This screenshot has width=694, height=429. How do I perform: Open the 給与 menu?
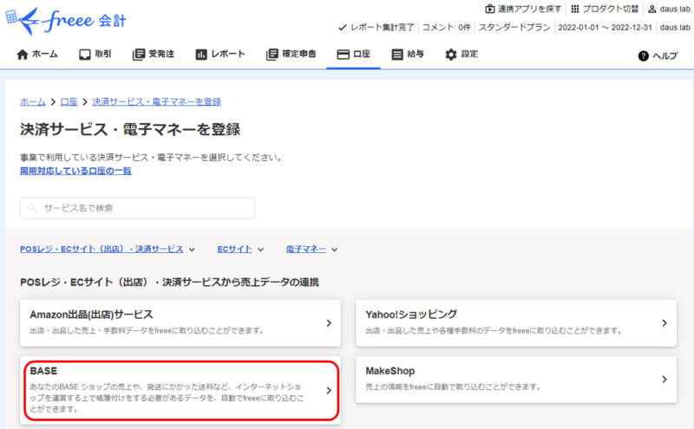coord(416,54)
